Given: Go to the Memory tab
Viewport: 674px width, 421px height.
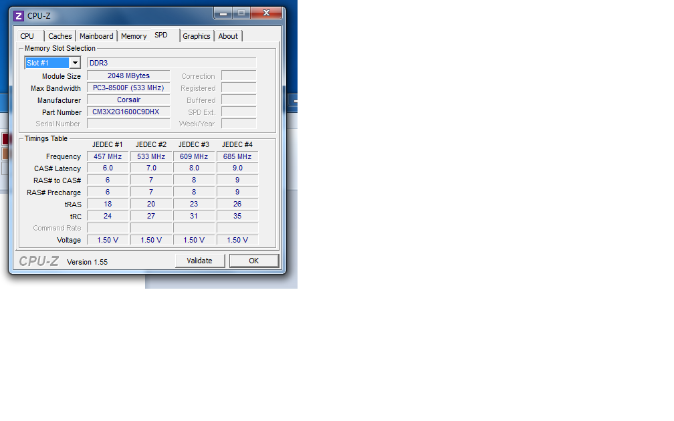Looking at the screenshot, I should [x=134, y=36].
